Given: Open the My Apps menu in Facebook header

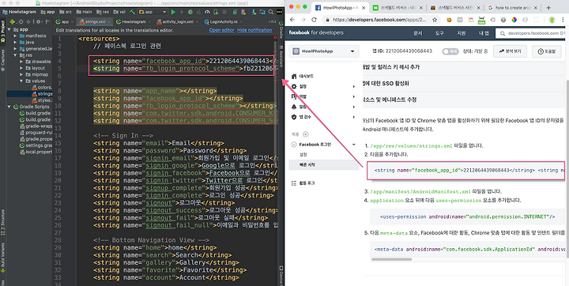Looking at the screenshot, I should tap(484, 33).
